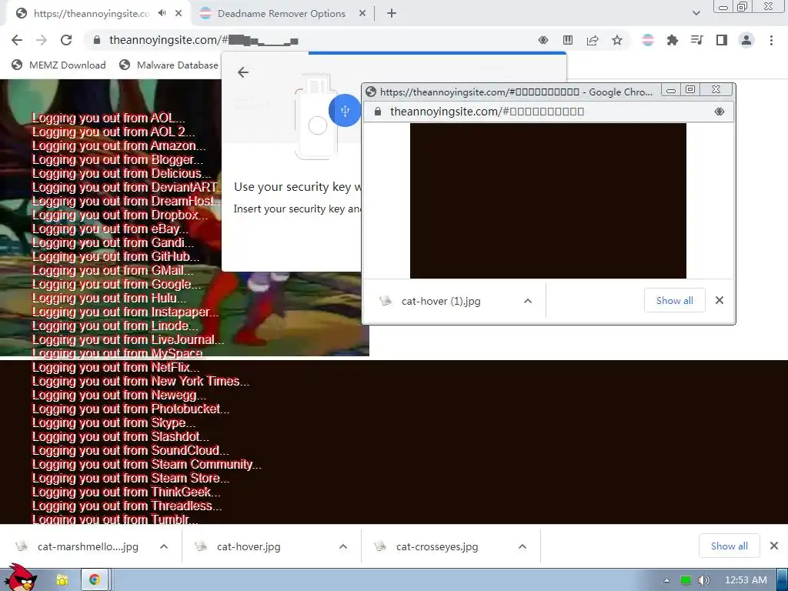This screenshot has height=591, width=788.
Task: Click 'Logging you out from SoundCloud...' line
Action: click(131, 450)
